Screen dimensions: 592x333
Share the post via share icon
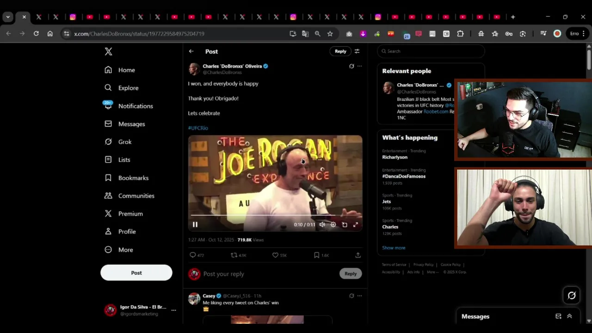(x=358, y=255)
